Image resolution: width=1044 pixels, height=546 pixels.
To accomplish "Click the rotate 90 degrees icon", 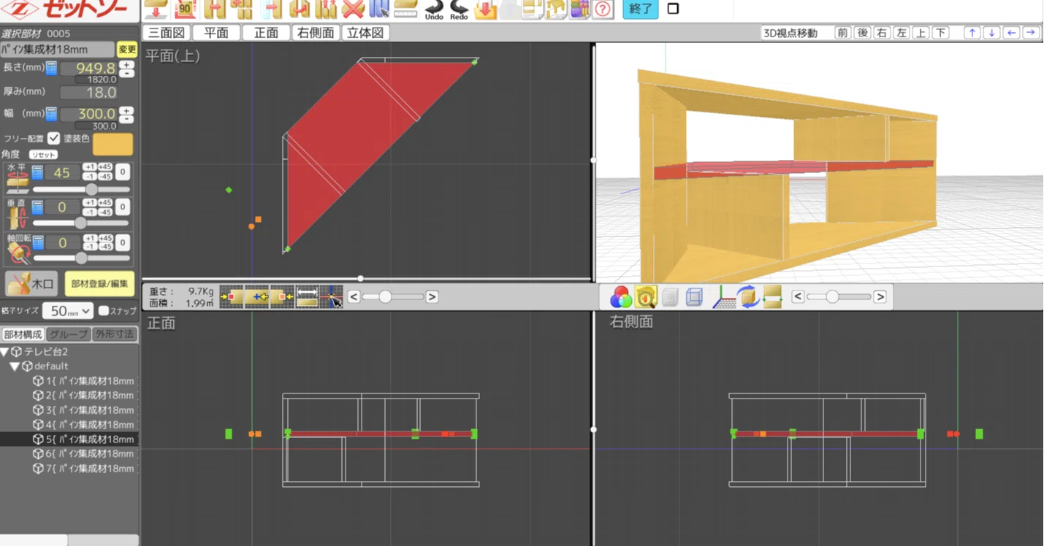I will click(186, 9).
